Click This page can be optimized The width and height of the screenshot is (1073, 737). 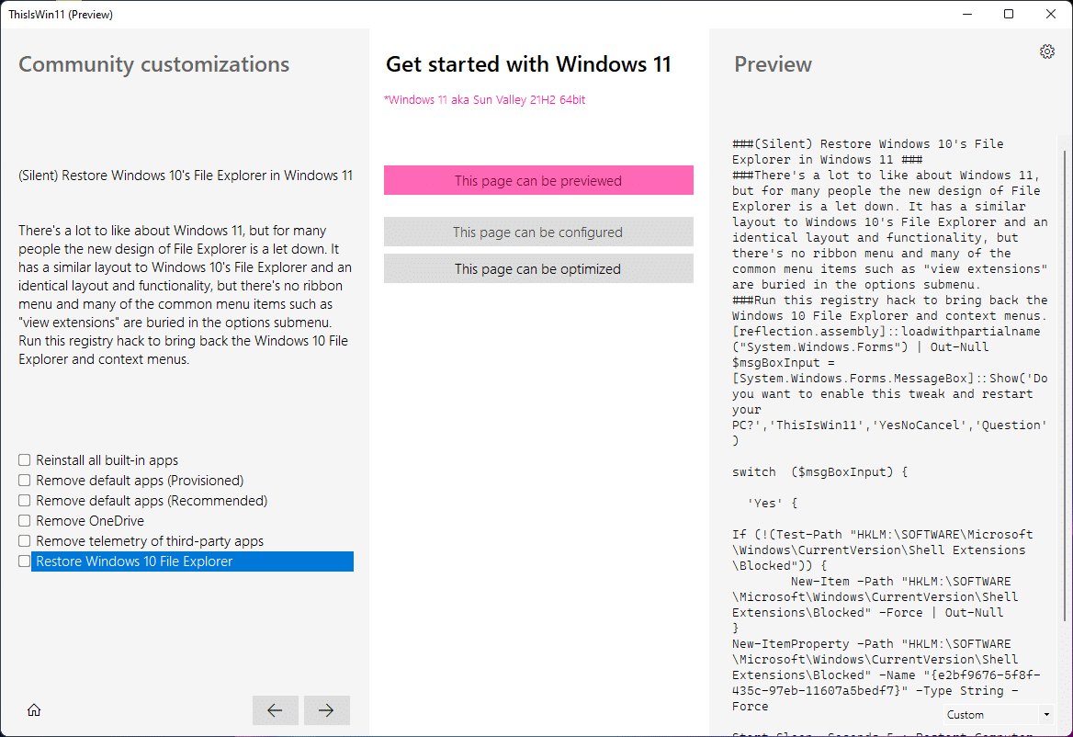[x=538, y=267]
